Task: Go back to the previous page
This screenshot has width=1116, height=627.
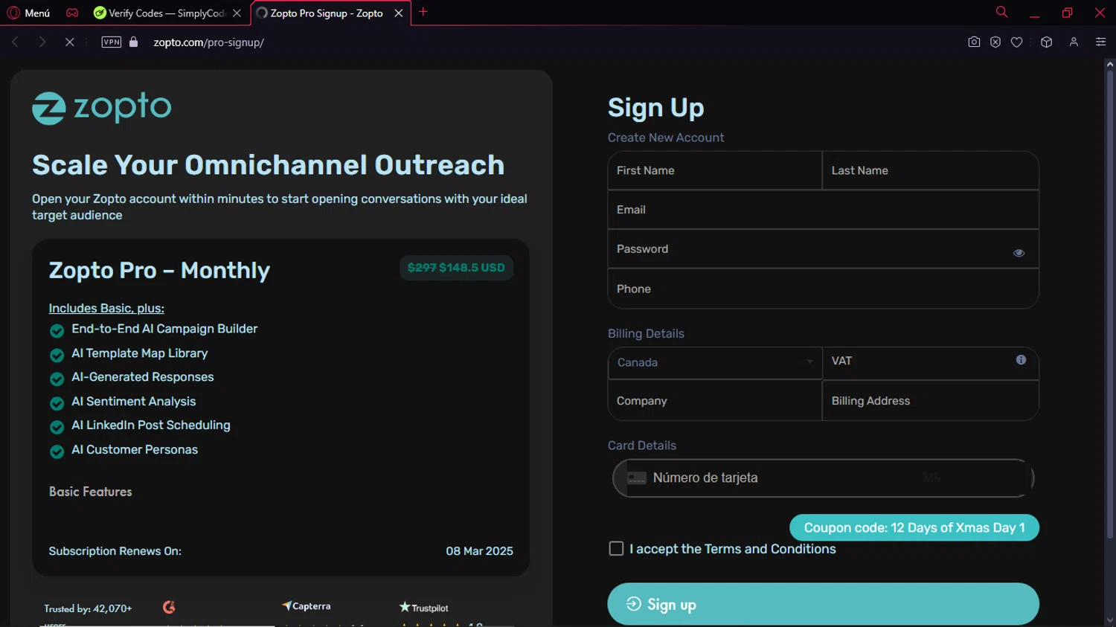Action: (15, 42)
